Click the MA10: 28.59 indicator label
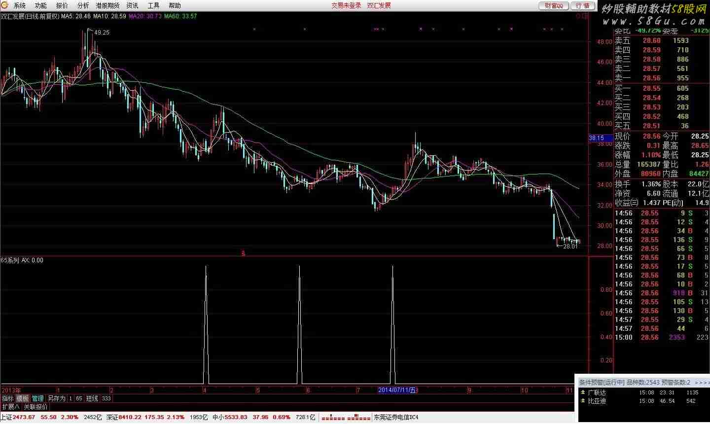The width and height of the screenshot is (710, 424). pos(109,16)
